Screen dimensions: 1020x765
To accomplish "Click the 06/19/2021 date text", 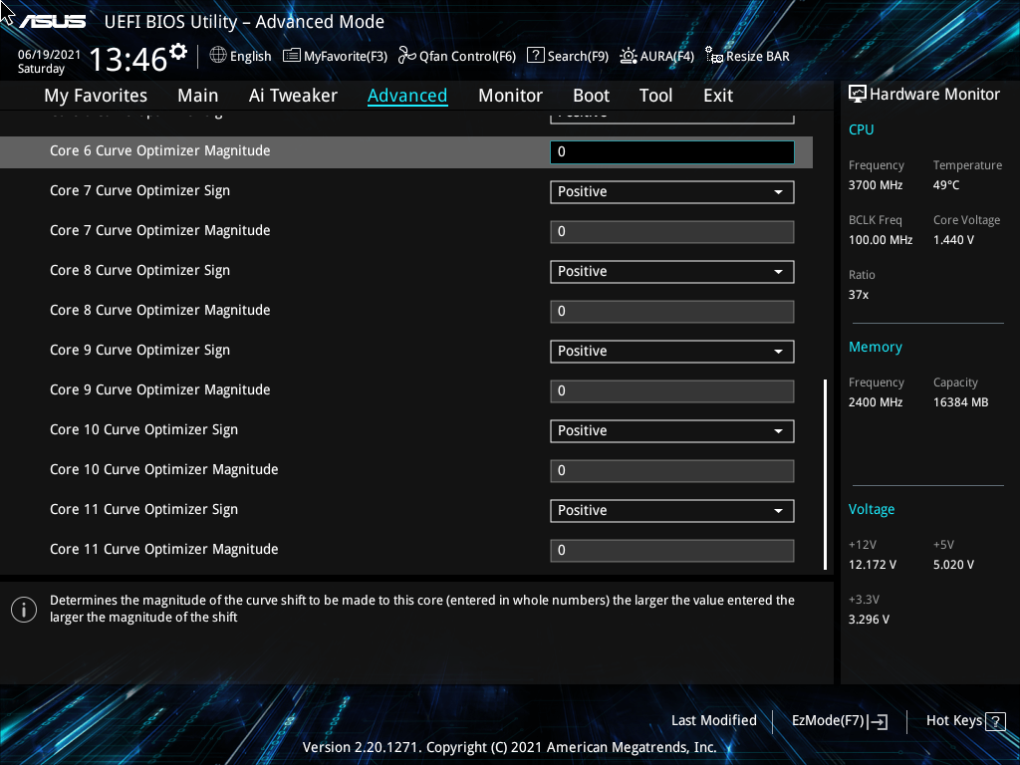I will 49,55.
